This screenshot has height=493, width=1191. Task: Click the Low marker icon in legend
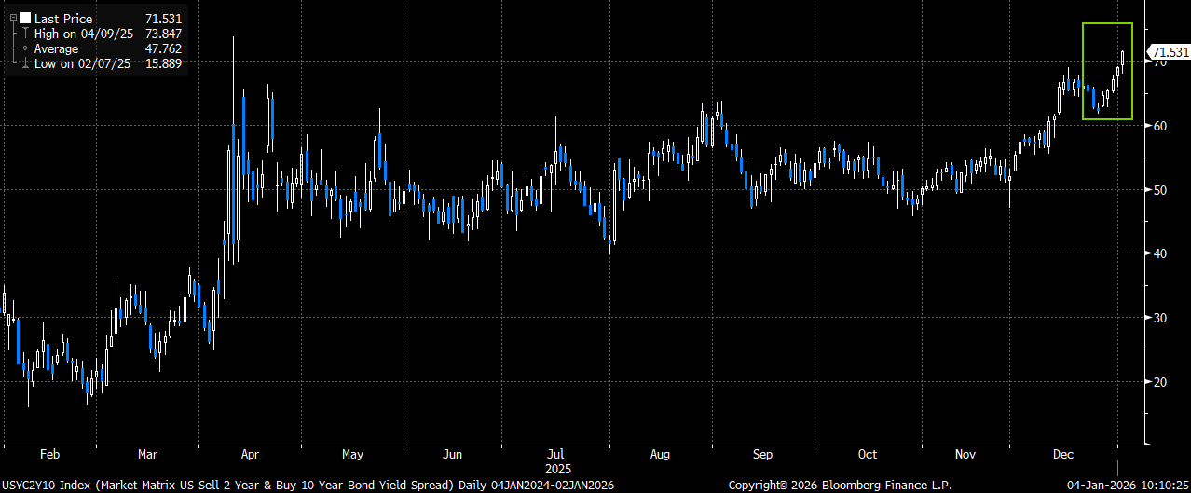click(25, 63)
